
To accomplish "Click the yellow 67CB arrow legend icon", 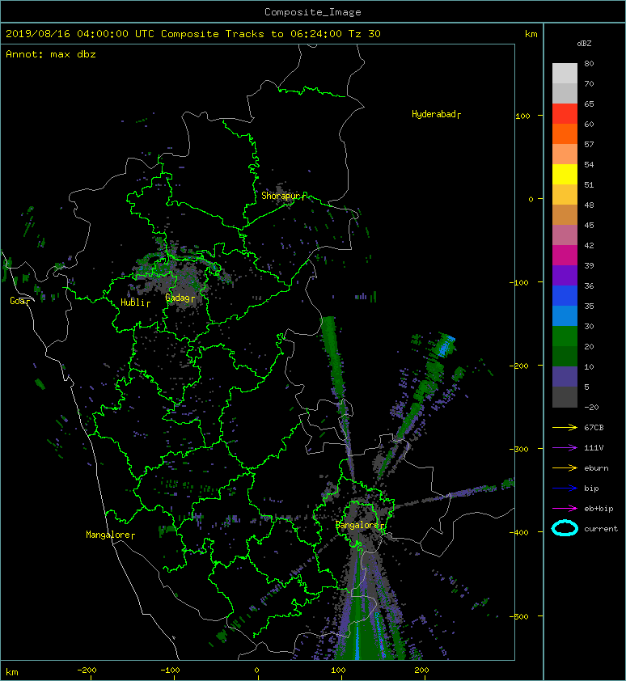I will (565, 427).
